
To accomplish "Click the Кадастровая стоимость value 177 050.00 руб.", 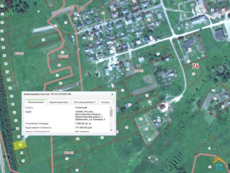I will pos(87,127).
